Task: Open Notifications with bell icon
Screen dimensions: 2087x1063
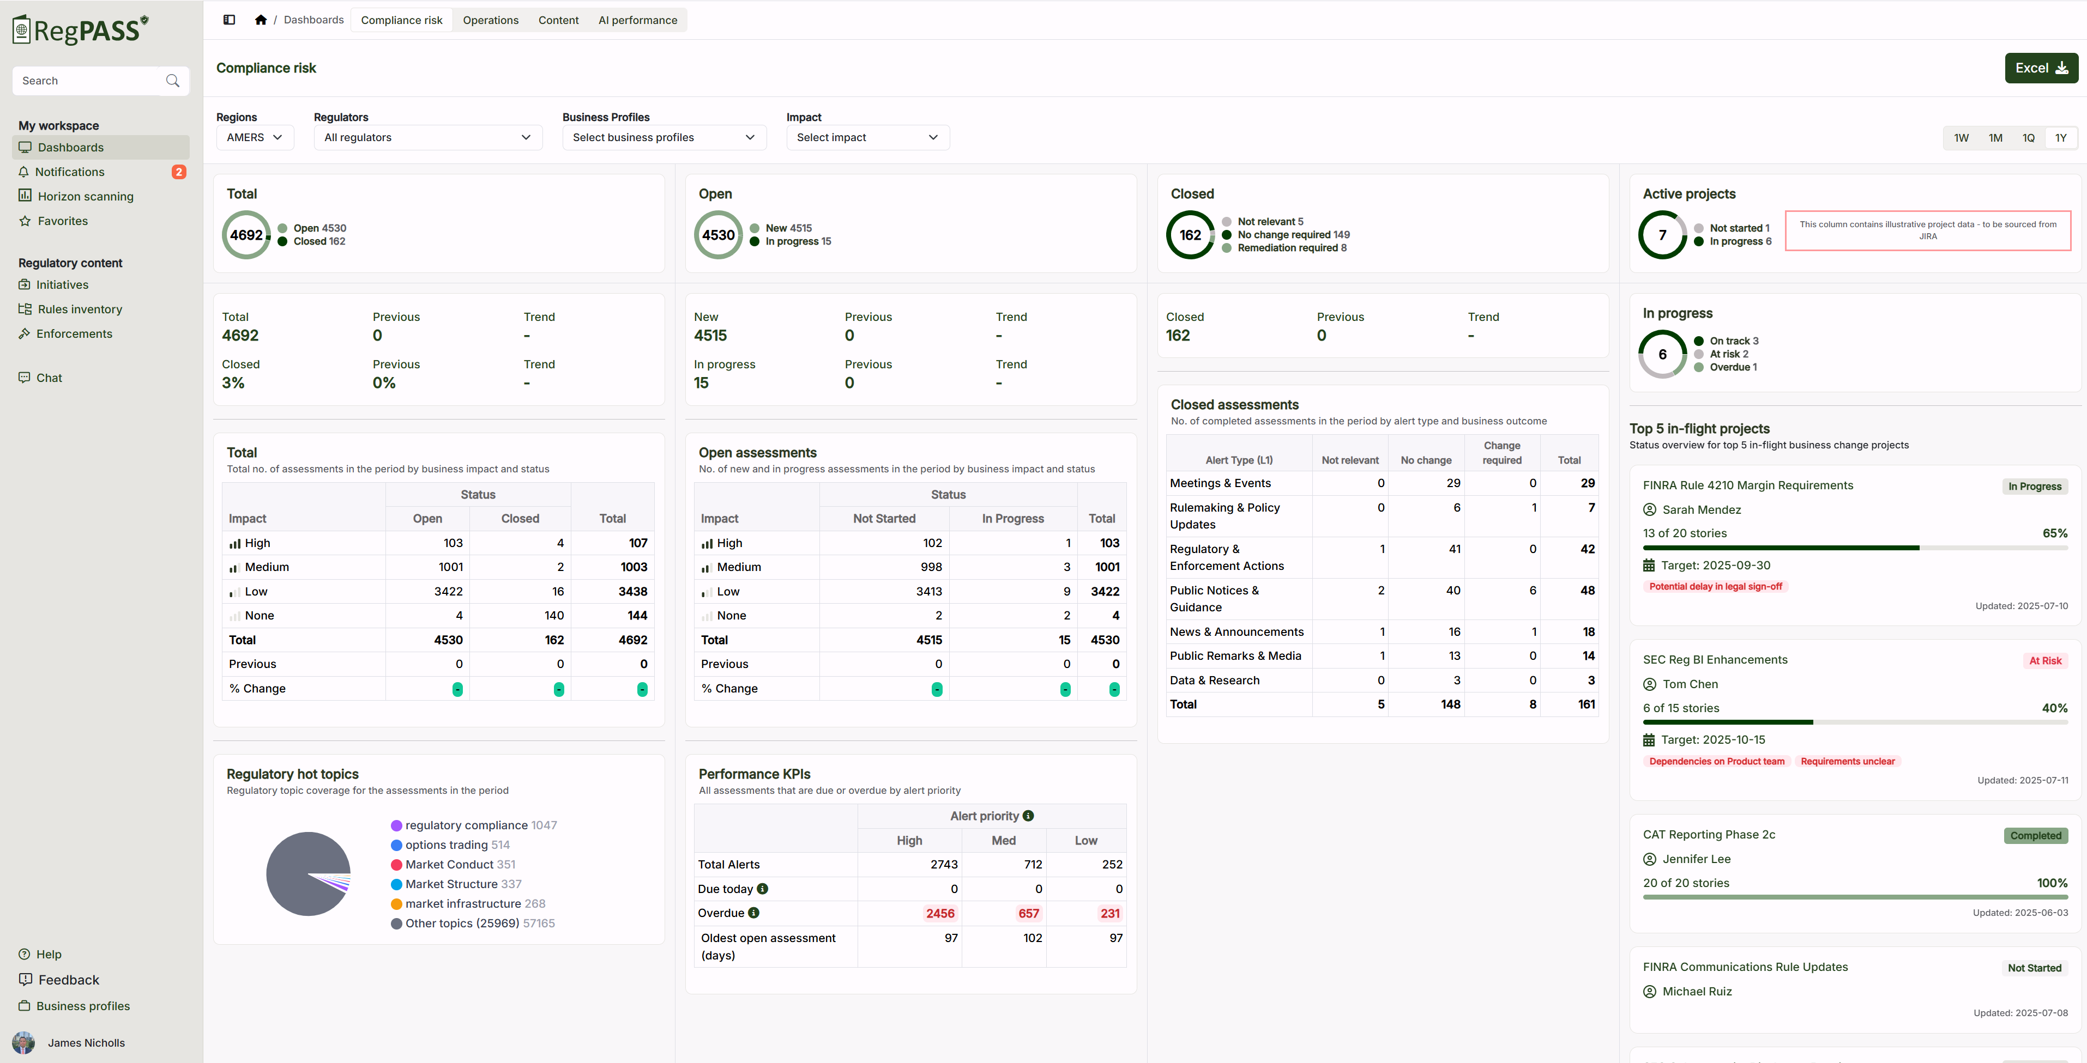Action: [x=70, y=172]
